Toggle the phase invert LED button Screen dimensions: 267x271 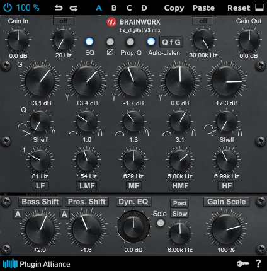[110, 42]
